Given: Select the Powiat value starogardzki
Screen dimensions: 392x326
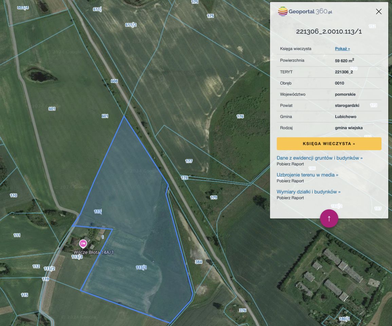Looking at the screenshot, I should [x=347, y=105].
